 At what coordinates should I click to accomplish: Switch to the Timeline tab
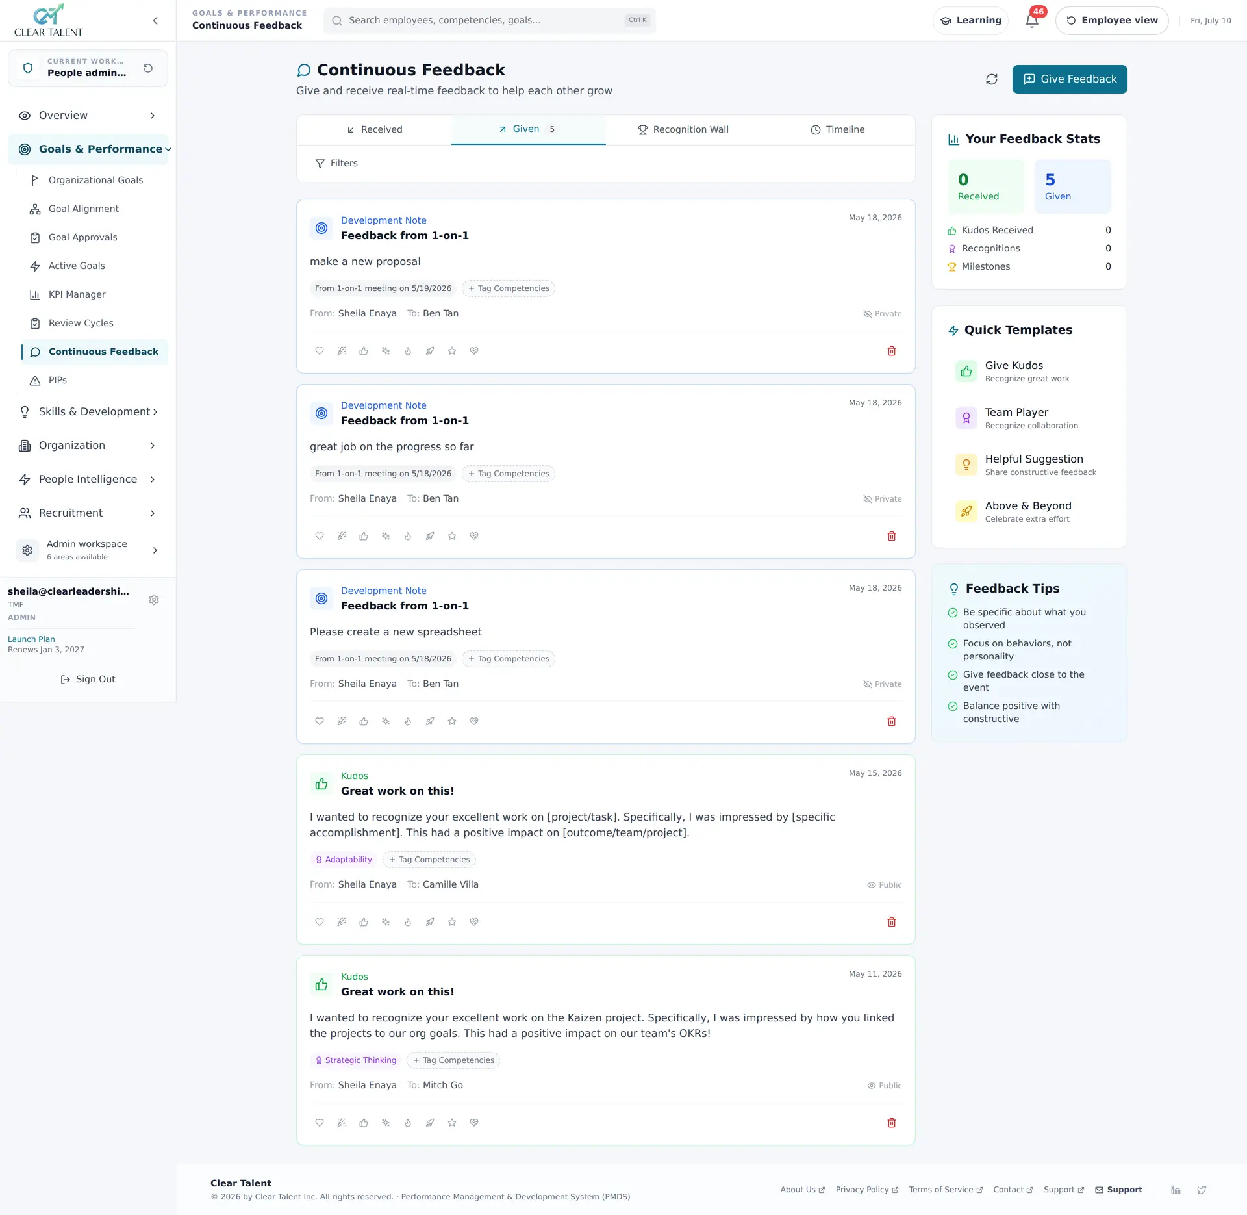tap(838, 130)
